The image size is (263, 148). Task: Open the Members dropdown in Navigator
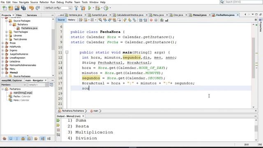14,85
